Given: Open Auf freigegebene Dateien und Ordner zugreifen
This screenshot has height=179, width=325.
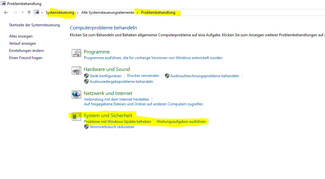Looking at the screenshot, I should click(x=143, y=104).
